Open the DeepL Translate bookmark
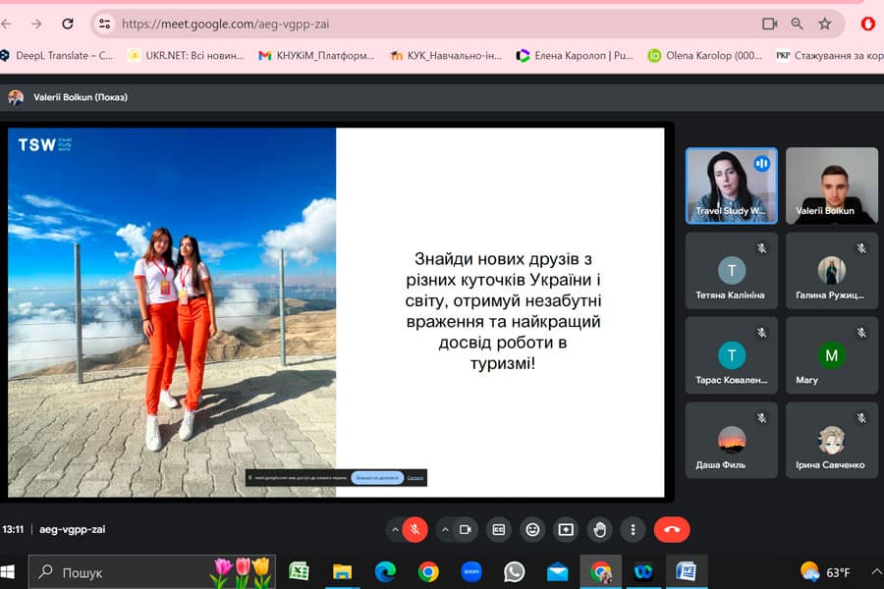Viewport: 884px width, 589px height. coord(57,56)
